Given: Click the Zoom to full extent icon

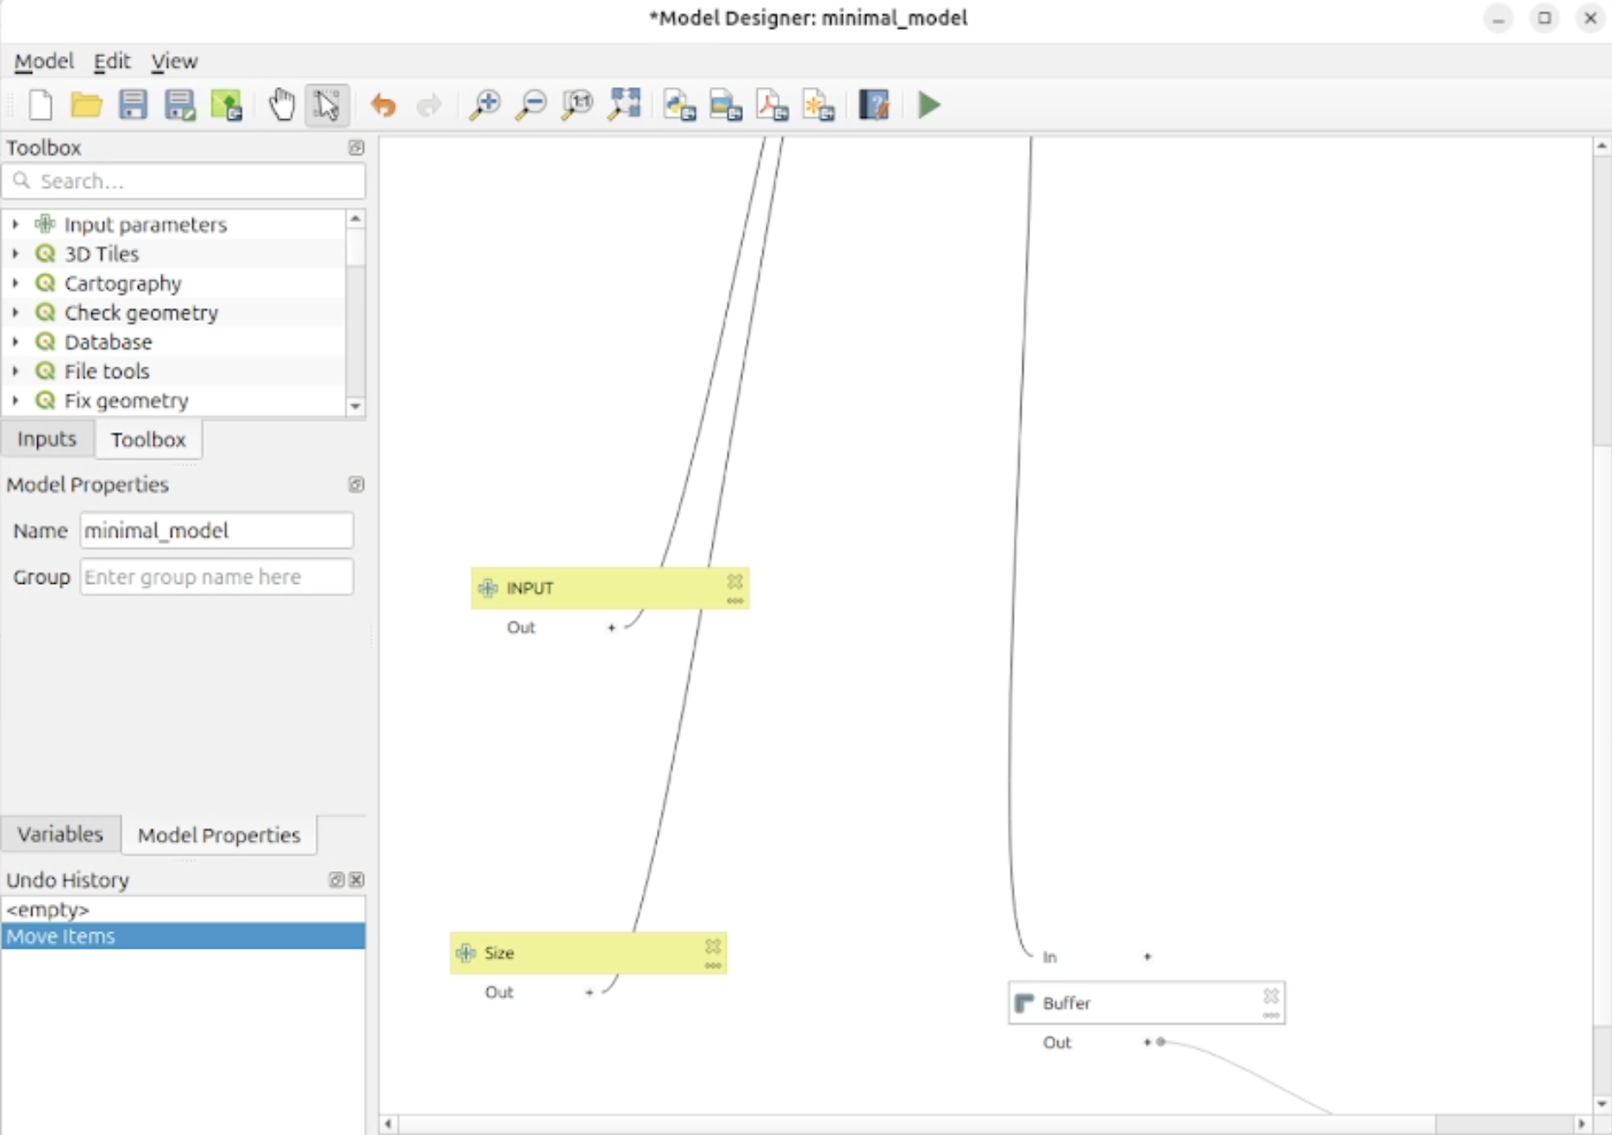Looking at the screenshot, I should pos(624,105).
